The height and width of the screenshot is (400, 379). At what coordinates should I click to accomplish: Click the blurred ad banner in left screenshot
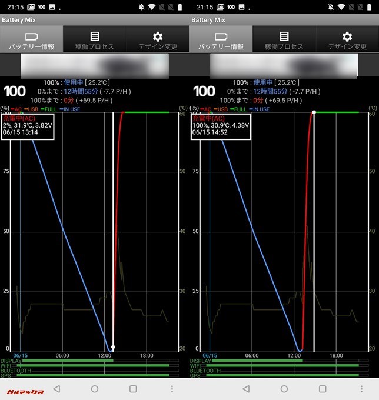[x=95, y=66]
